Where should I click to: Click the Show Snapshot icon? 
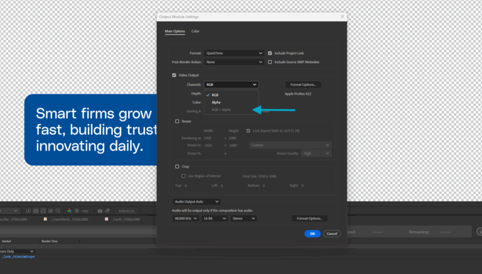[x=107, y=211]
